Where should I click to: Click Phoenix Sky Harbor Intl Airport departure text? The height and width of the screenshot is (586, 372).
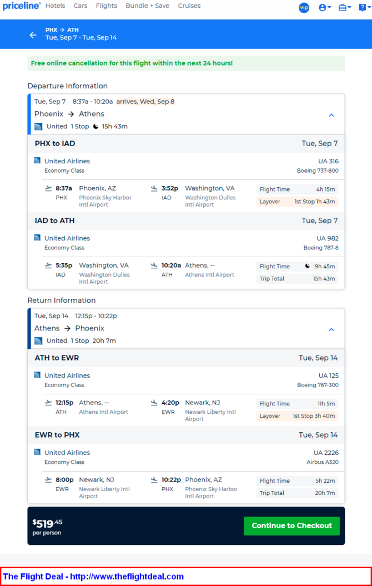tap(105, 201)
